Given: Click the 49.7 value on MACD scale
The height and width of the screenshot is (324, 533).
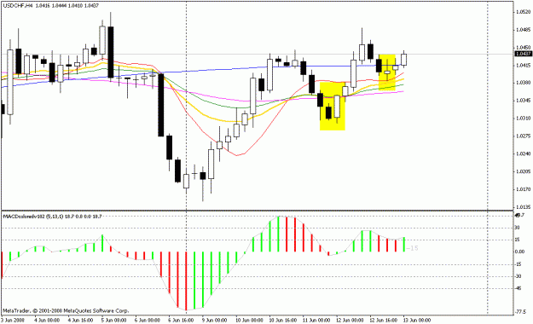Looking at the screenshot, I should [520, 215].
